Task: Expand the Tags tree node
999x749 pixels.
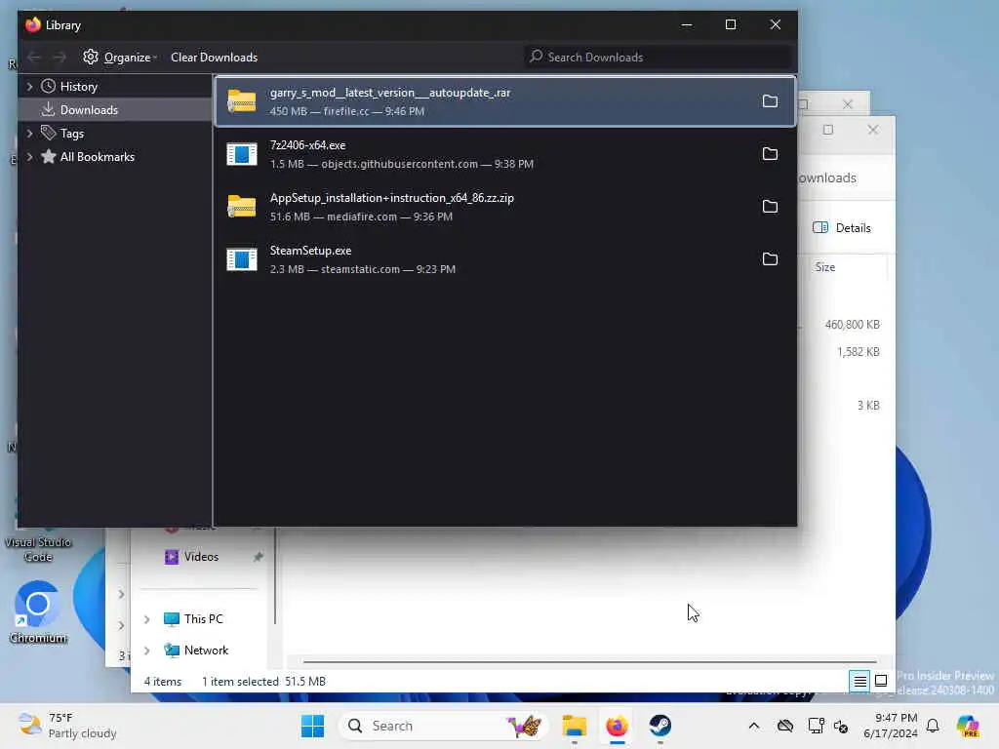Action: 30,133
